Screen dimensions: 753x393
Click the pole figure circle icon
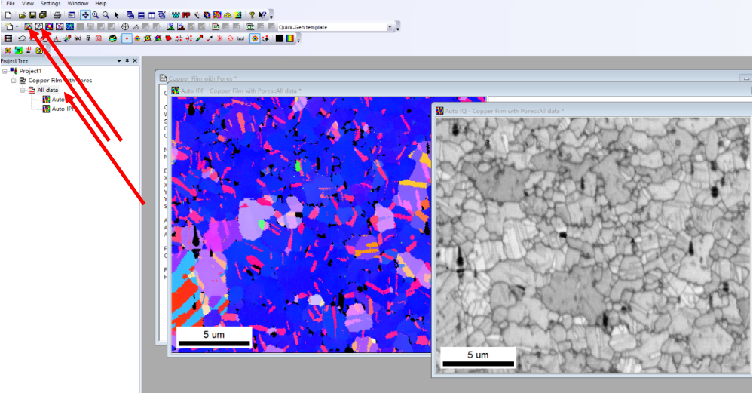click(x=125, y=27)
